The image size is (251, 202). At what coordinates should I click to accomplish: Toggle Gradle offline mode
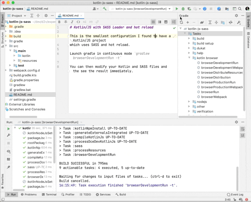(x=231, y=22)
